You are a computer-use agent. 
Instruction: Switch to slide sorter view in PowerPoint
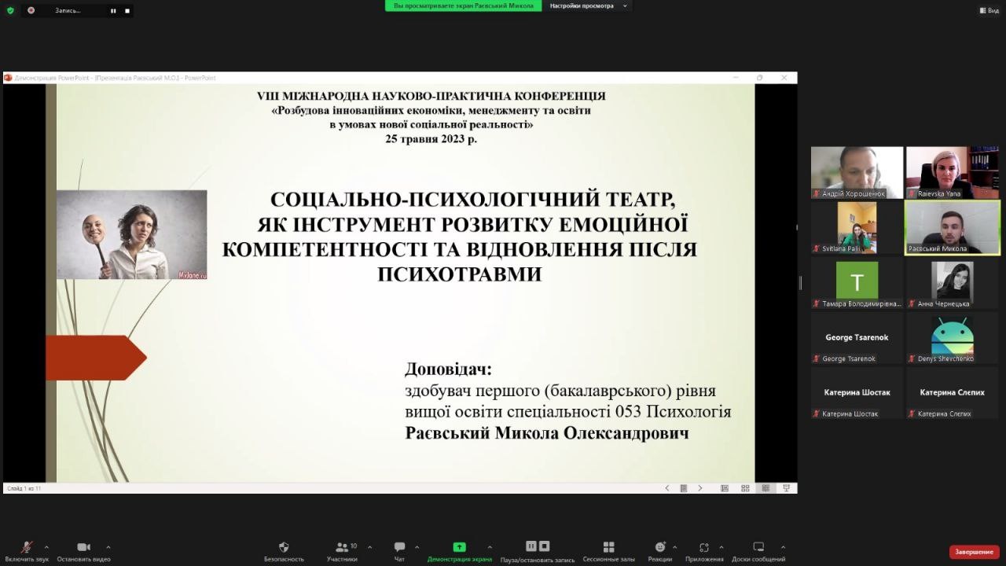pos(745,488)
